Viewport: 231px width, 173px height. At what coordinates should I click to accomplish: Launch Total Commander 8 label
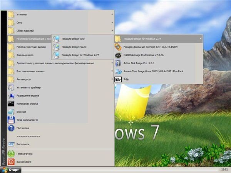(27, 120)
